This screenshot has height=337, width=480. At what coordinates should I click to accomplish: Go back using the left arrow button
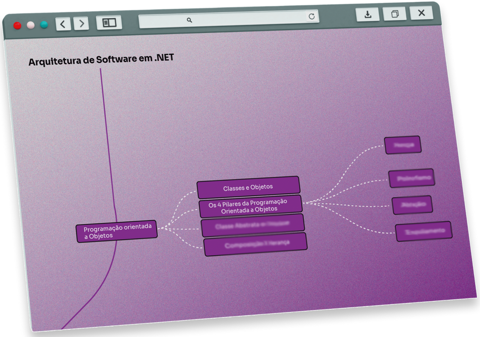(x=63, y=24)
